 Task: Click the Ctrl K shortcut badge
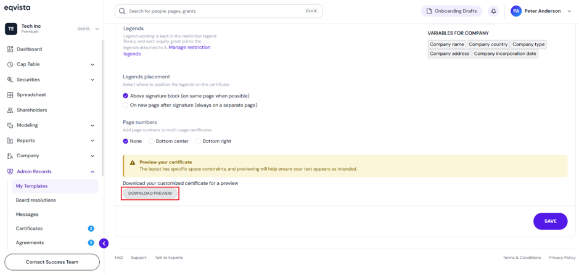pyautogui.click(x=311, y=11)
